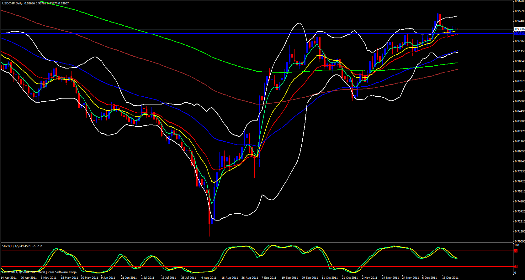The height and width of the screenshot is (280, 525).
Task: Click the 2 Nov 2011 date label
Action: point(369,277)
